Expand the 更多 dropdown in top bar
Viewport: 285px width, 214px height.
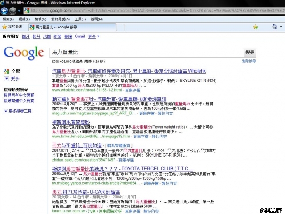tap(94, 36)
